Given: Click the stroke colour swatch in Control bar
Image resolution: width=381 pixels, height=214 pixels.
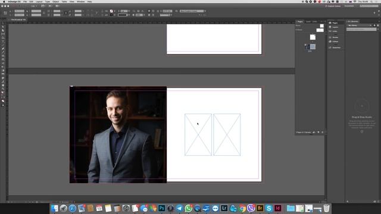Looking at the screenshot, I should coord(111,15).
